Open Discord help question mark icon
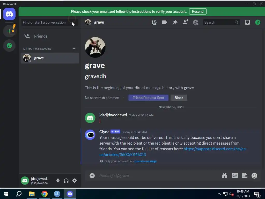 tap(258, 22)
